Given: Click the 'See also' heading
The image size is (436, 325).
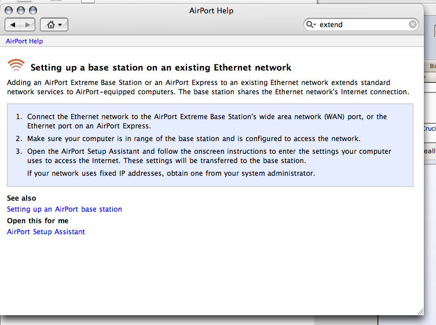Looking at the screenshot, I should point(21,198).
